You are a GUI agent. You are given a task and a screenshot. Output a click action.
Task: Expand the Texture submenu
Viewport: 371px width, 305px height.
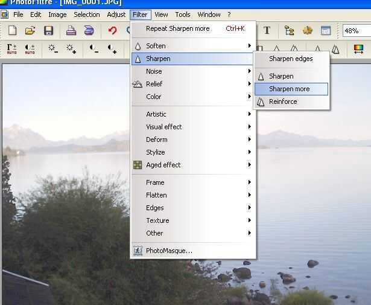[x=193, y=220]
